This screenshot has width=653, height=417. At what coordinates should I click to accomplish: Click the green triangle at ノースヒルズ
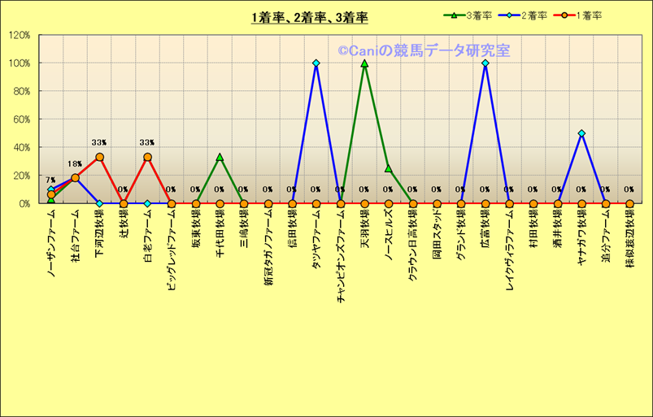pos(388,168)
